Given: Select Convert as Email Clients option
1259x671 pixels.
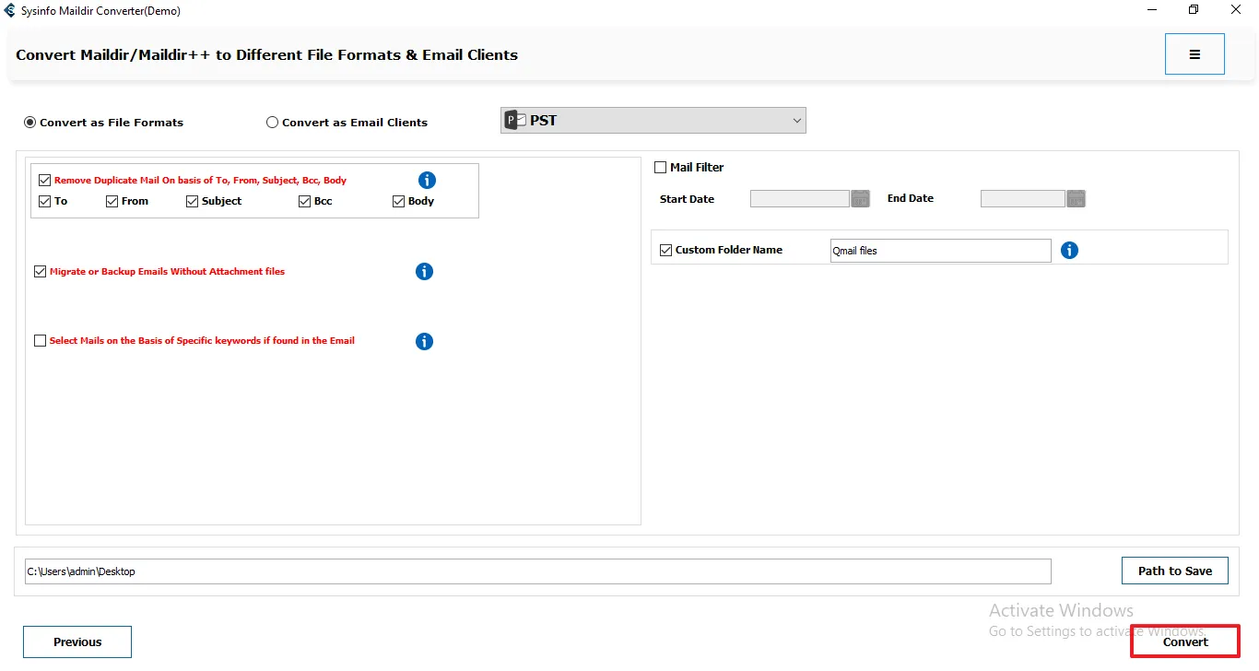Looking at the screenshot, I should click(273, 123).
